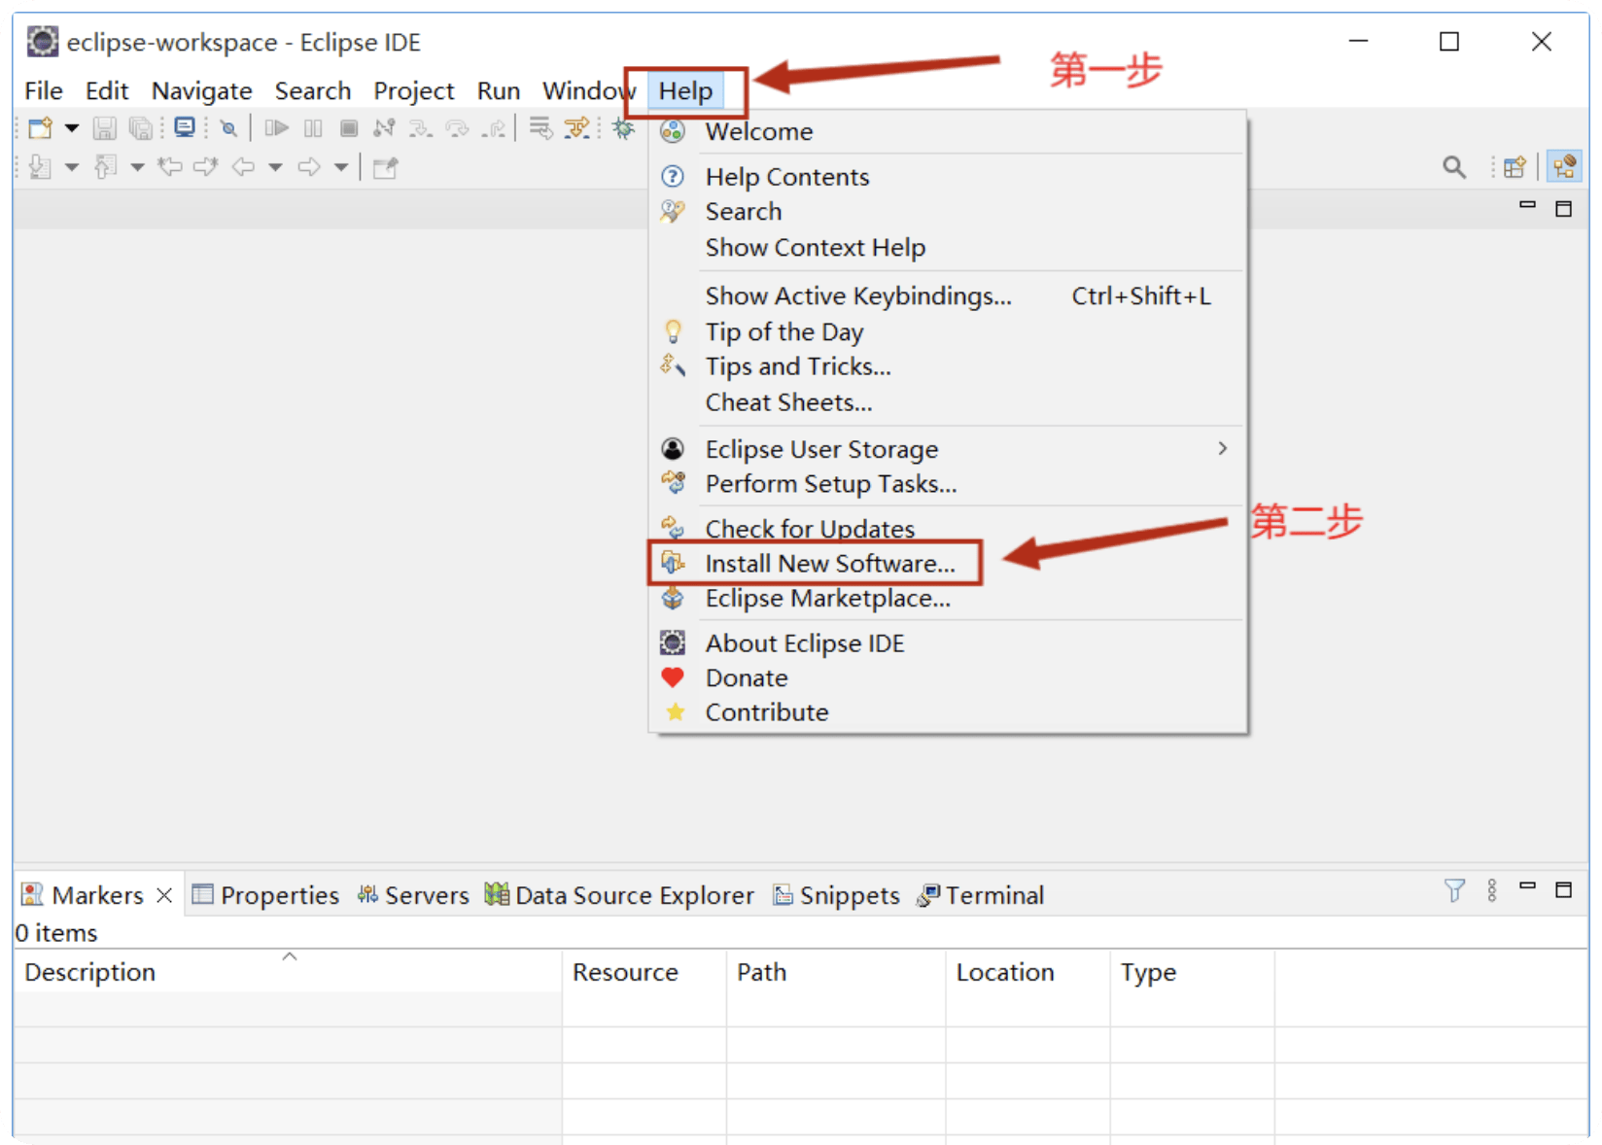The height and width of the screenshot is (1145, 1602).
Task: Click the Save All toolbar icon
Action: (141, 128)
